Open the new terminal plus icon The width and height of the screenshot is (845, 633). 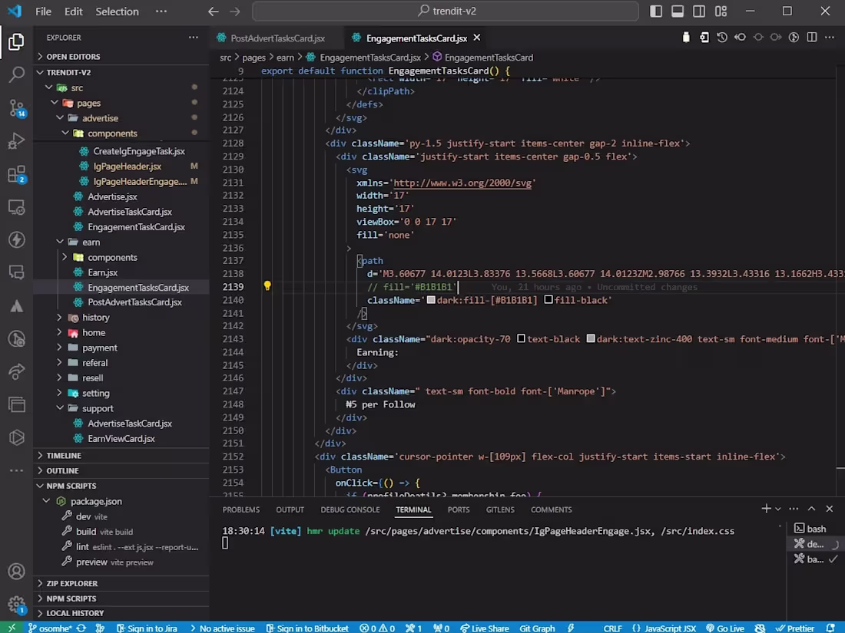tap(766, 509)
